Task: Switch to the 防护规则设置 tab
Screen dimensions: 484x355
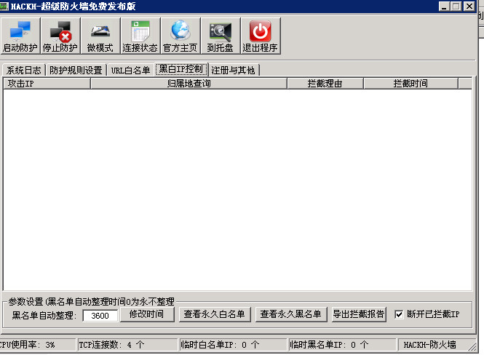Action: pyautogui.click(x=76, y=70)
